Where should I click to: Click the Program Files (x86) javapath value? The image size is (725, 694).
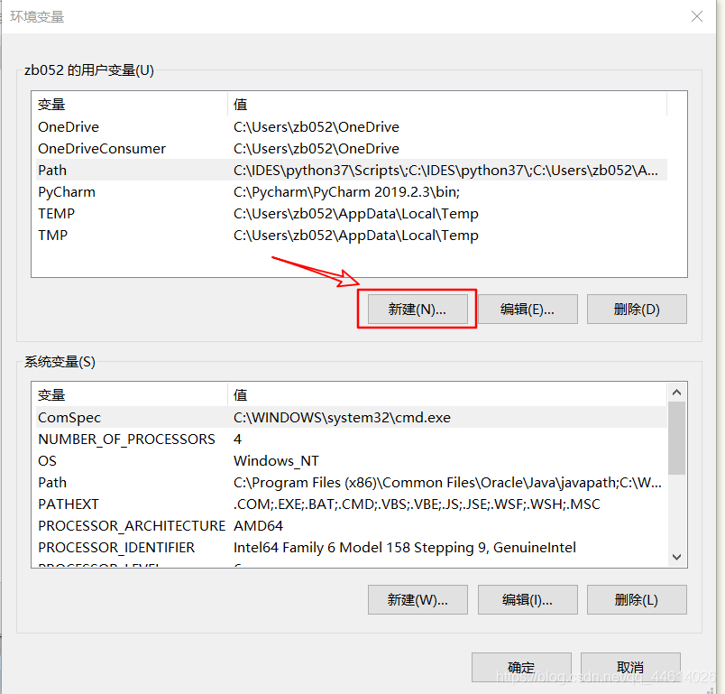pos(447,483)
